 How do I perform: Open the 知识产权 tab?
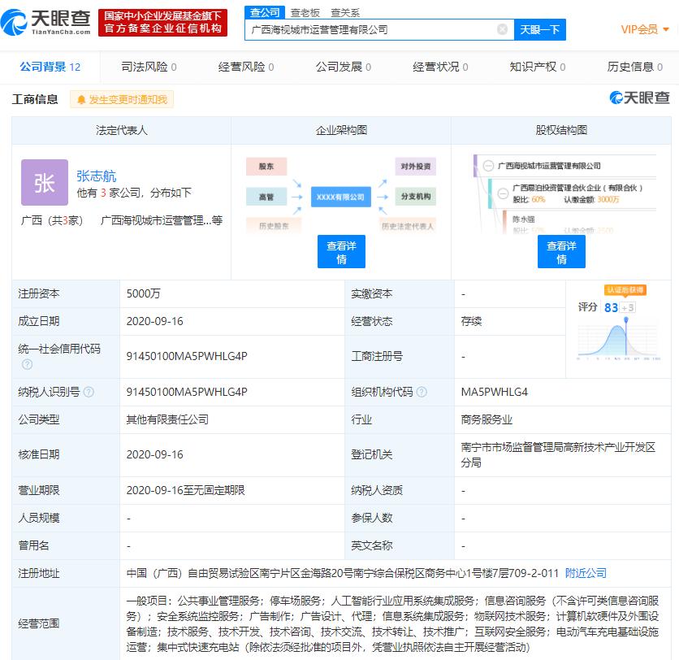click(x=538, y=67)
